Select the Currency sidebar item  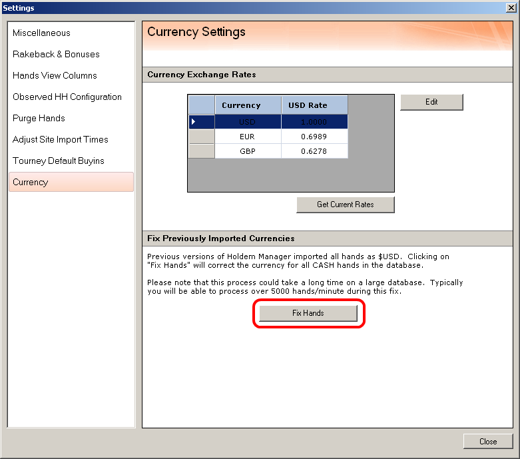click(71, 182)
